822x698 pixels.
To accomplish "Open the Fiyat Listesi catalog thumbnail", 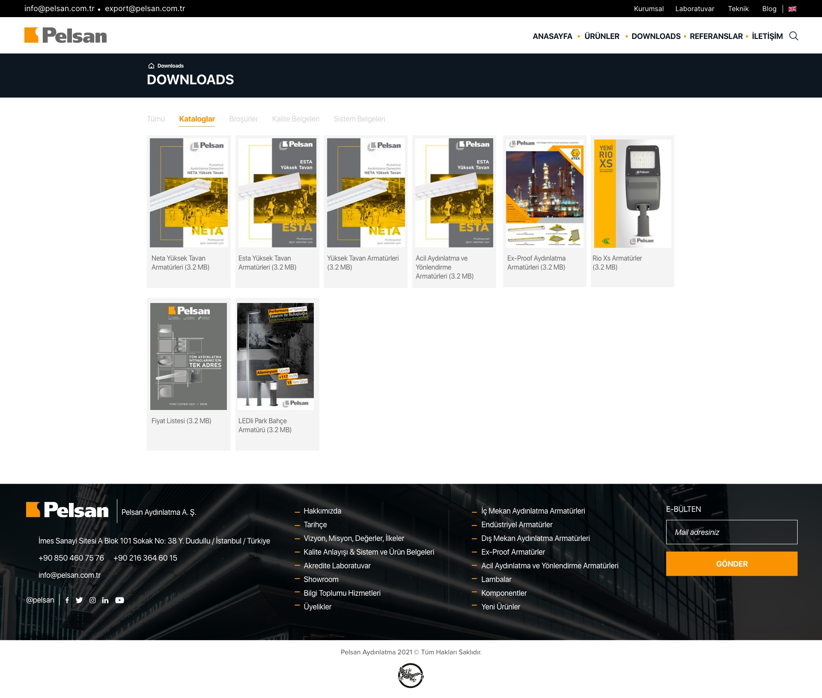I will 188,356.
